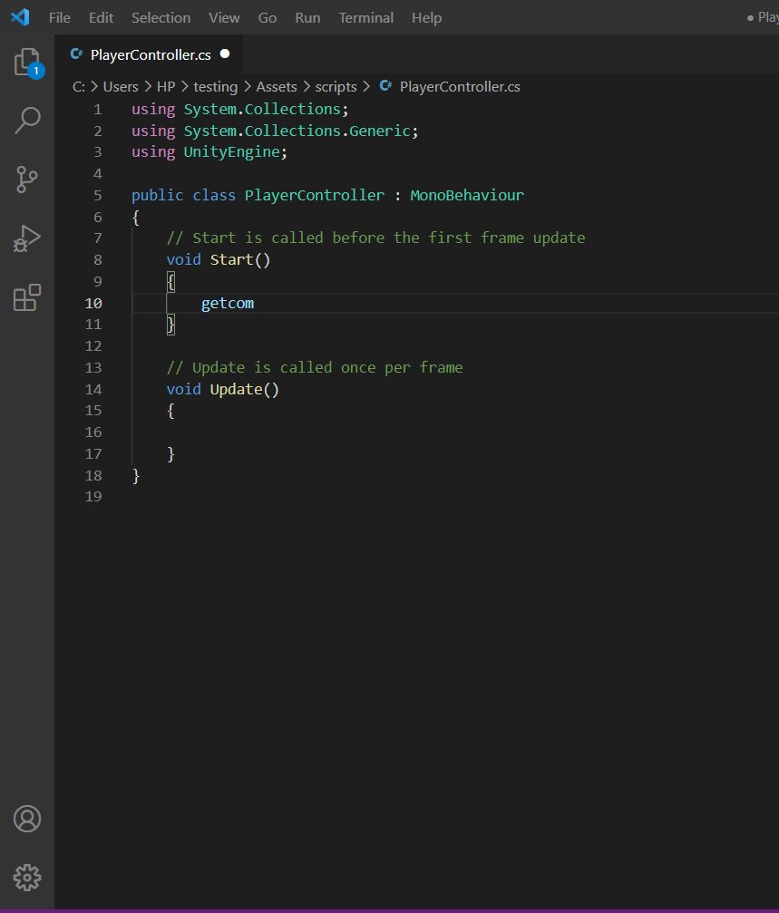Click line number 19 in gutter
This screenshot has height=913, width=779.
click(x=93, y=497)
